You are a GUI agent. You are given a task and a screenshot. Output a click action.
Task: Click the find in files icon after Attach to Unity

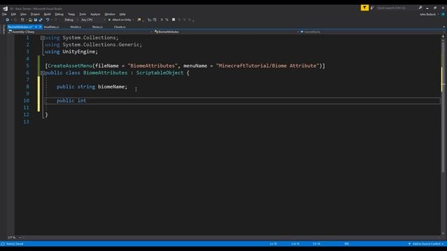[139, 20]
